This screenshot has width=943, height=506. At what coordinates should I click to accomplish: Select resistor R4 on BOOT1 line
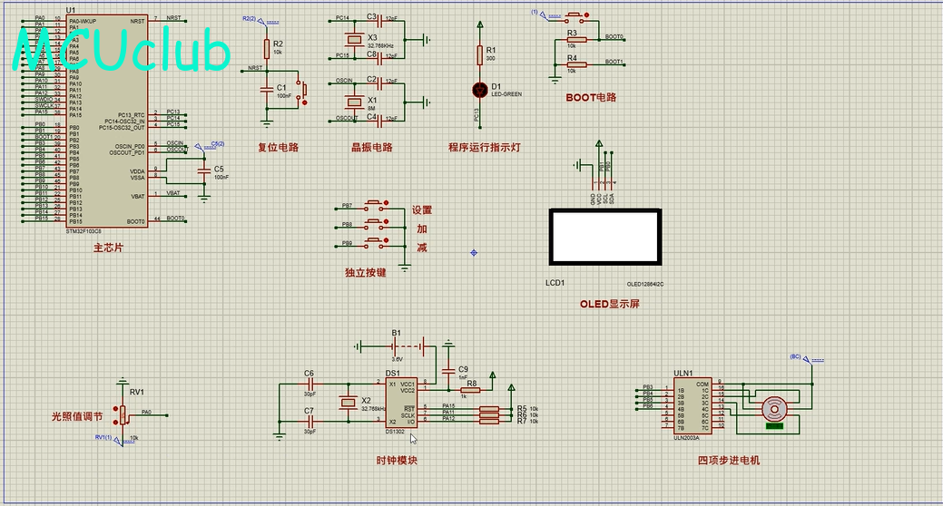pos(576,64)
